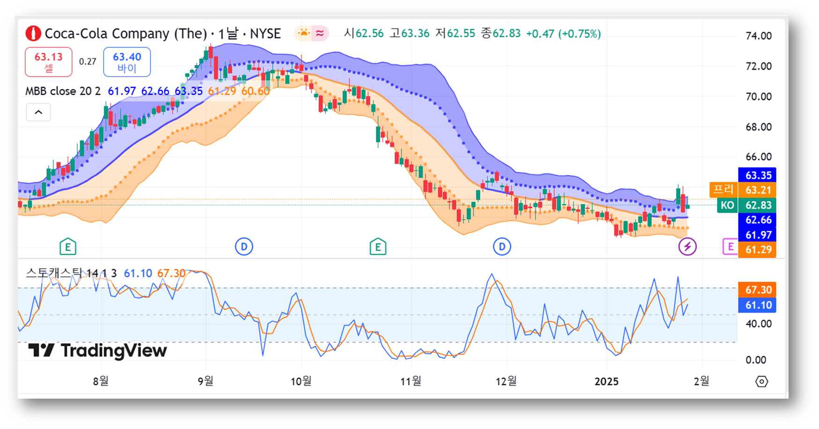
Task: Click the pink upcoming earnings E marker
Action: click(x=730, y=246)
